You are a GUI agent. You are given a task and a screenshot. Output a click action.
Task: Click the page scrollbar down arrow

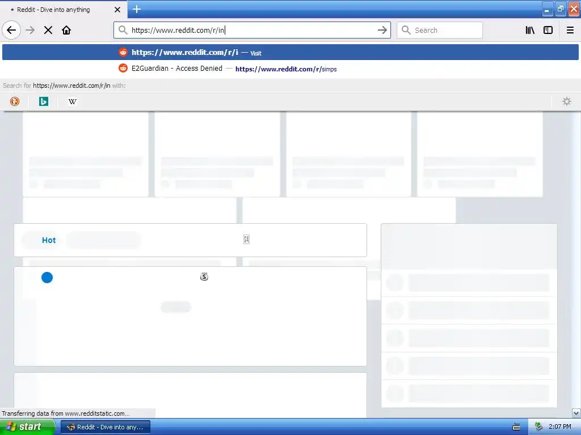point(576,413)
